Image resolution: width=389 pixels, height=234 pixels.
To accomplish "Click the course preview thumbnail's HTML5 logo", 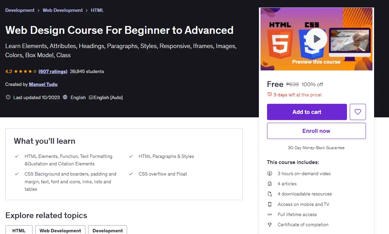I will click(280, 44).
